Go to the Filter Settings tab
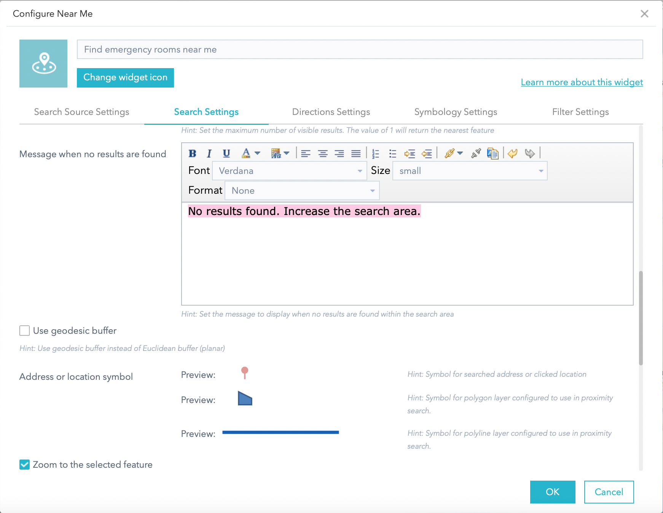Viewport: 663px width, 513px height. point(580,112)
